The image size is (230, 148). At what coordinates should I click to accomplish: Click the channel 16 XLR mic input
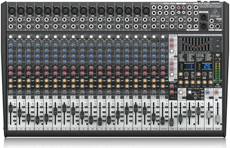[146, 10]
